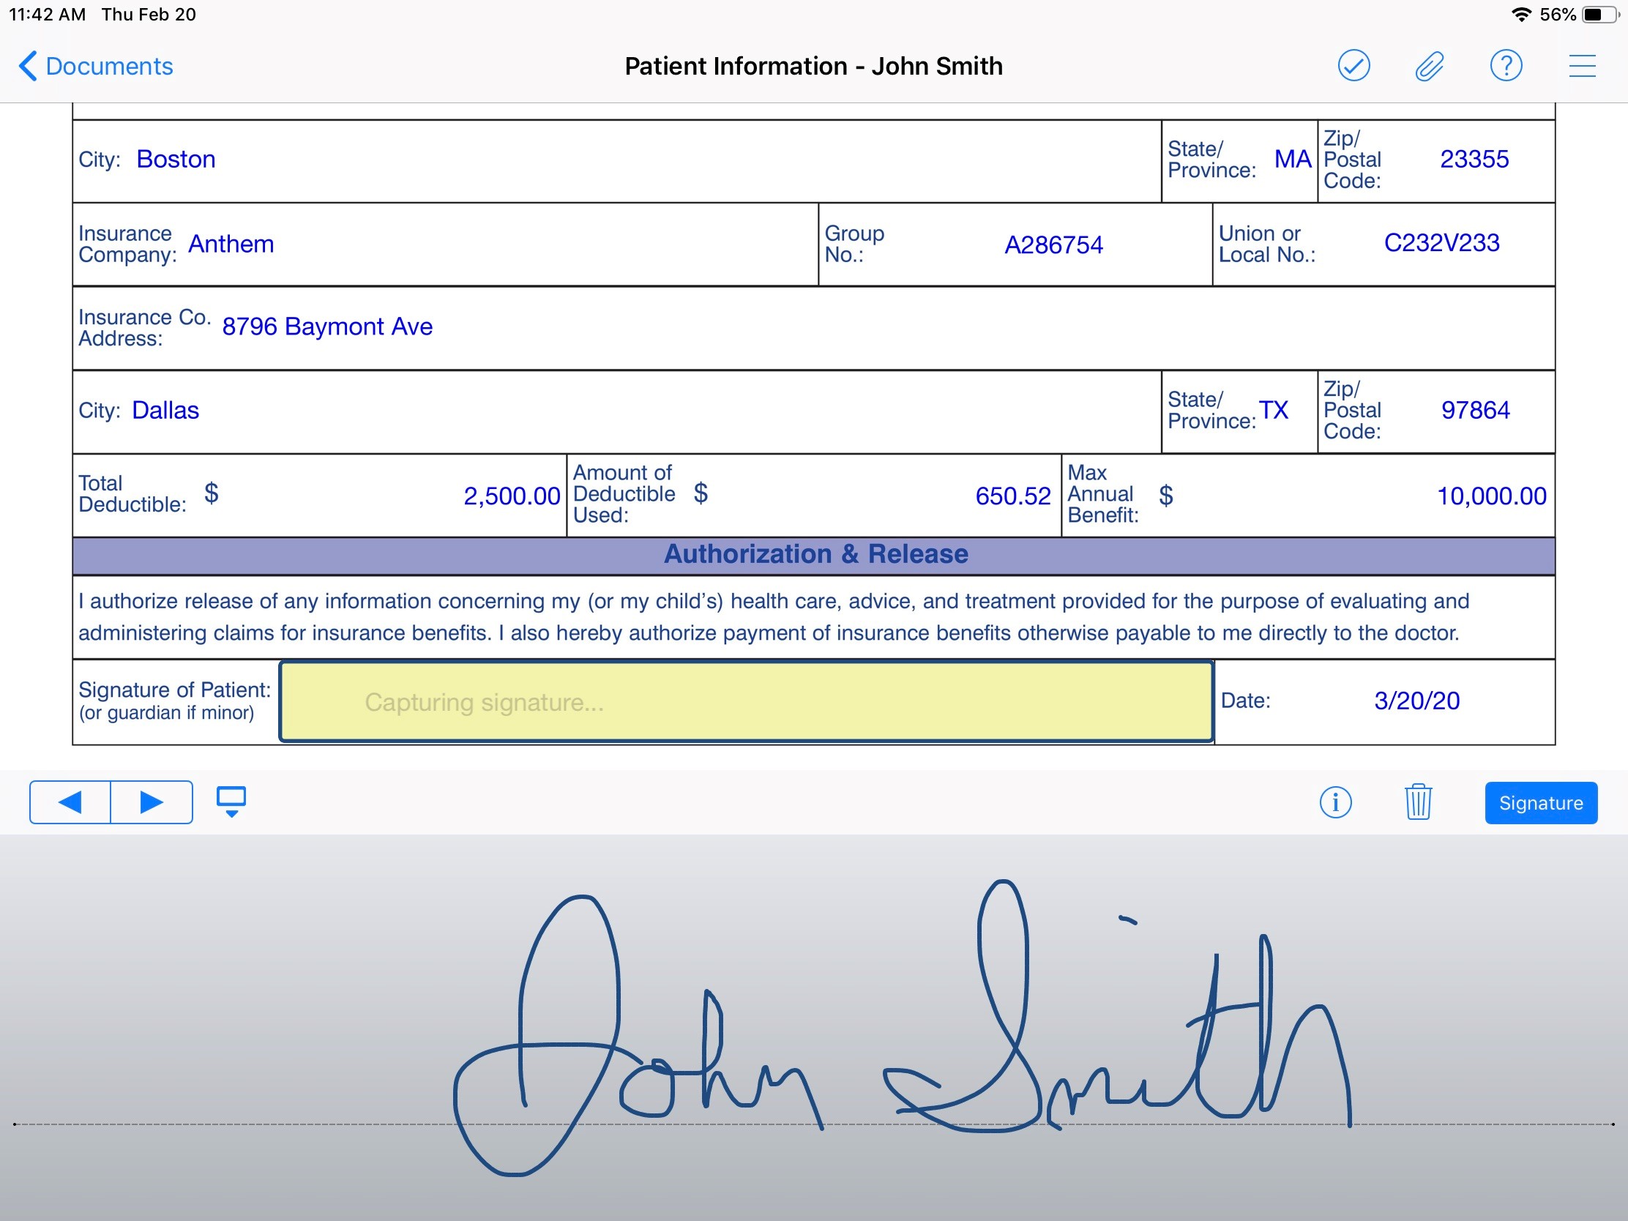
Task: Tap the yellow Capturing signature field
Action: (745, 702)
